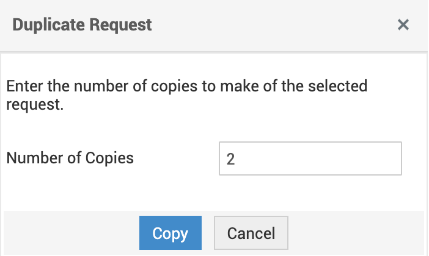Cancel the duplicate request
Viewport: 429px width, 256px height.
click(251, 233)
